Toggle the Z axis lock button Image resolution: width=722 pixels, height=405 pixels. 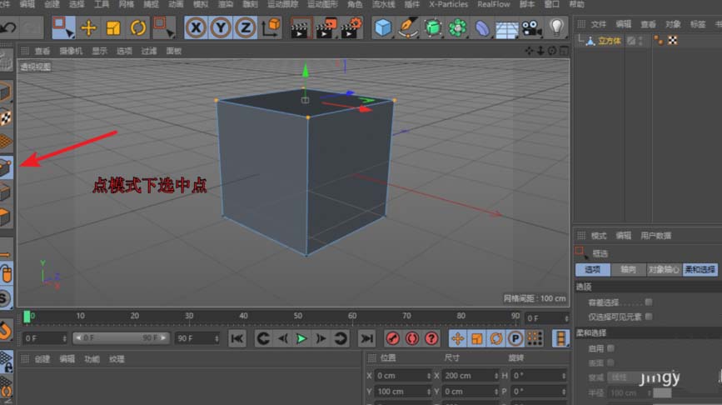(245, 28)
